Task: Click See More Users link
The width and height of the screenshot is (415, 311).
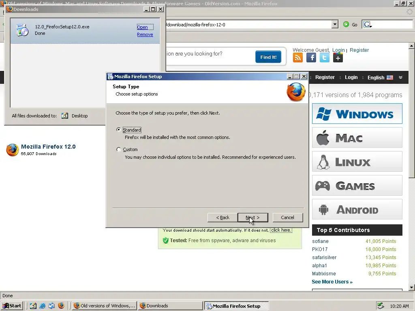Action: pos(332,282)
